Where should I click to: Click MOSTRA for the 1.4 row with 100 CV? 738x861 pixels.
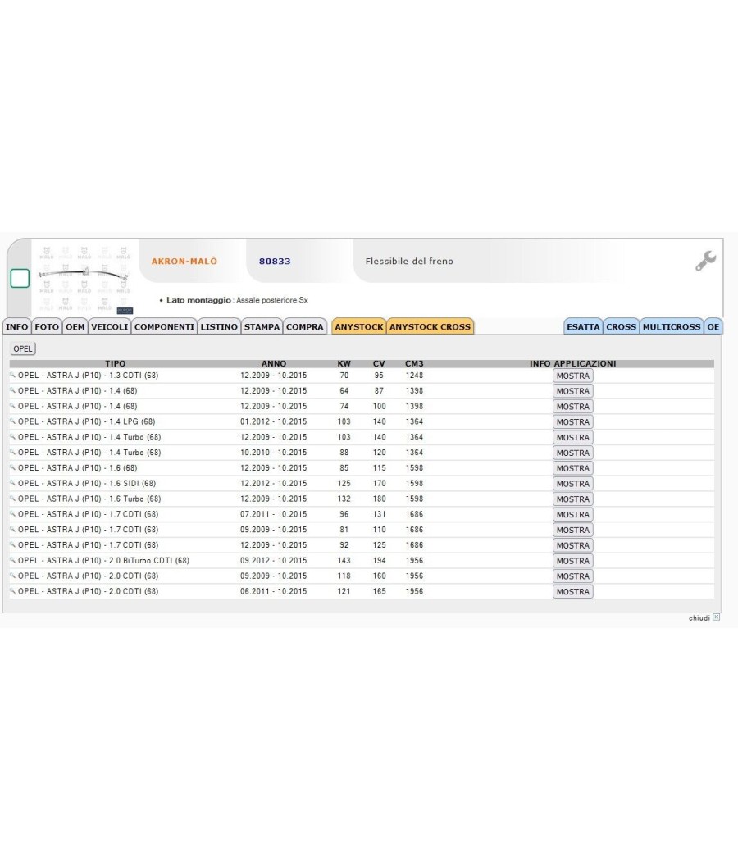572,407
